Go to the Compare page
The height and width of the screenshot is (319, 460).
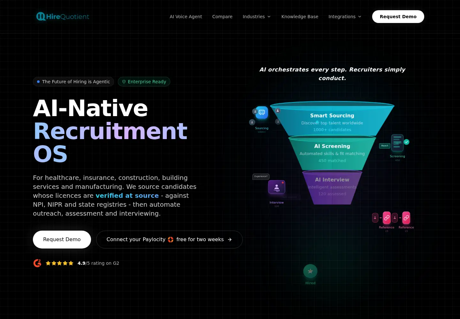[222, 17]
